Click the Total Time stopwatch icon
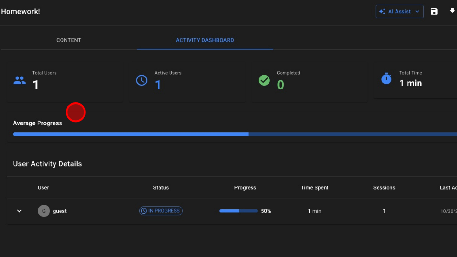This screenshot has width=457, height=257. click(386, 79)
